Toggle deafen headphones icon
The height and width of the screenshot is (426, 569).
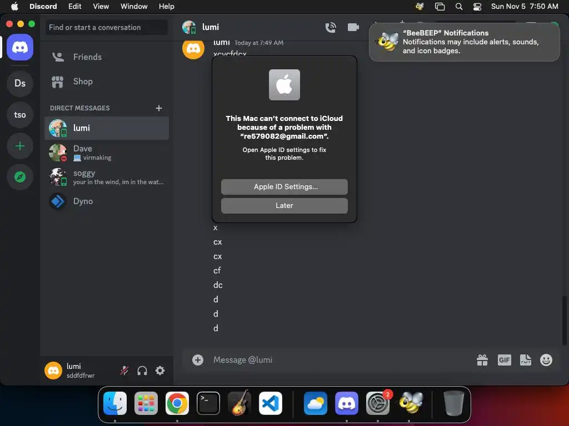(142, 371)
